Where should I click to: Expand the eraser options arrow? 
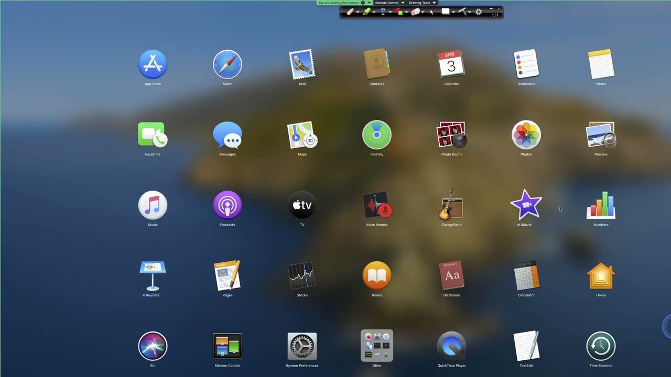coord(423,12)
